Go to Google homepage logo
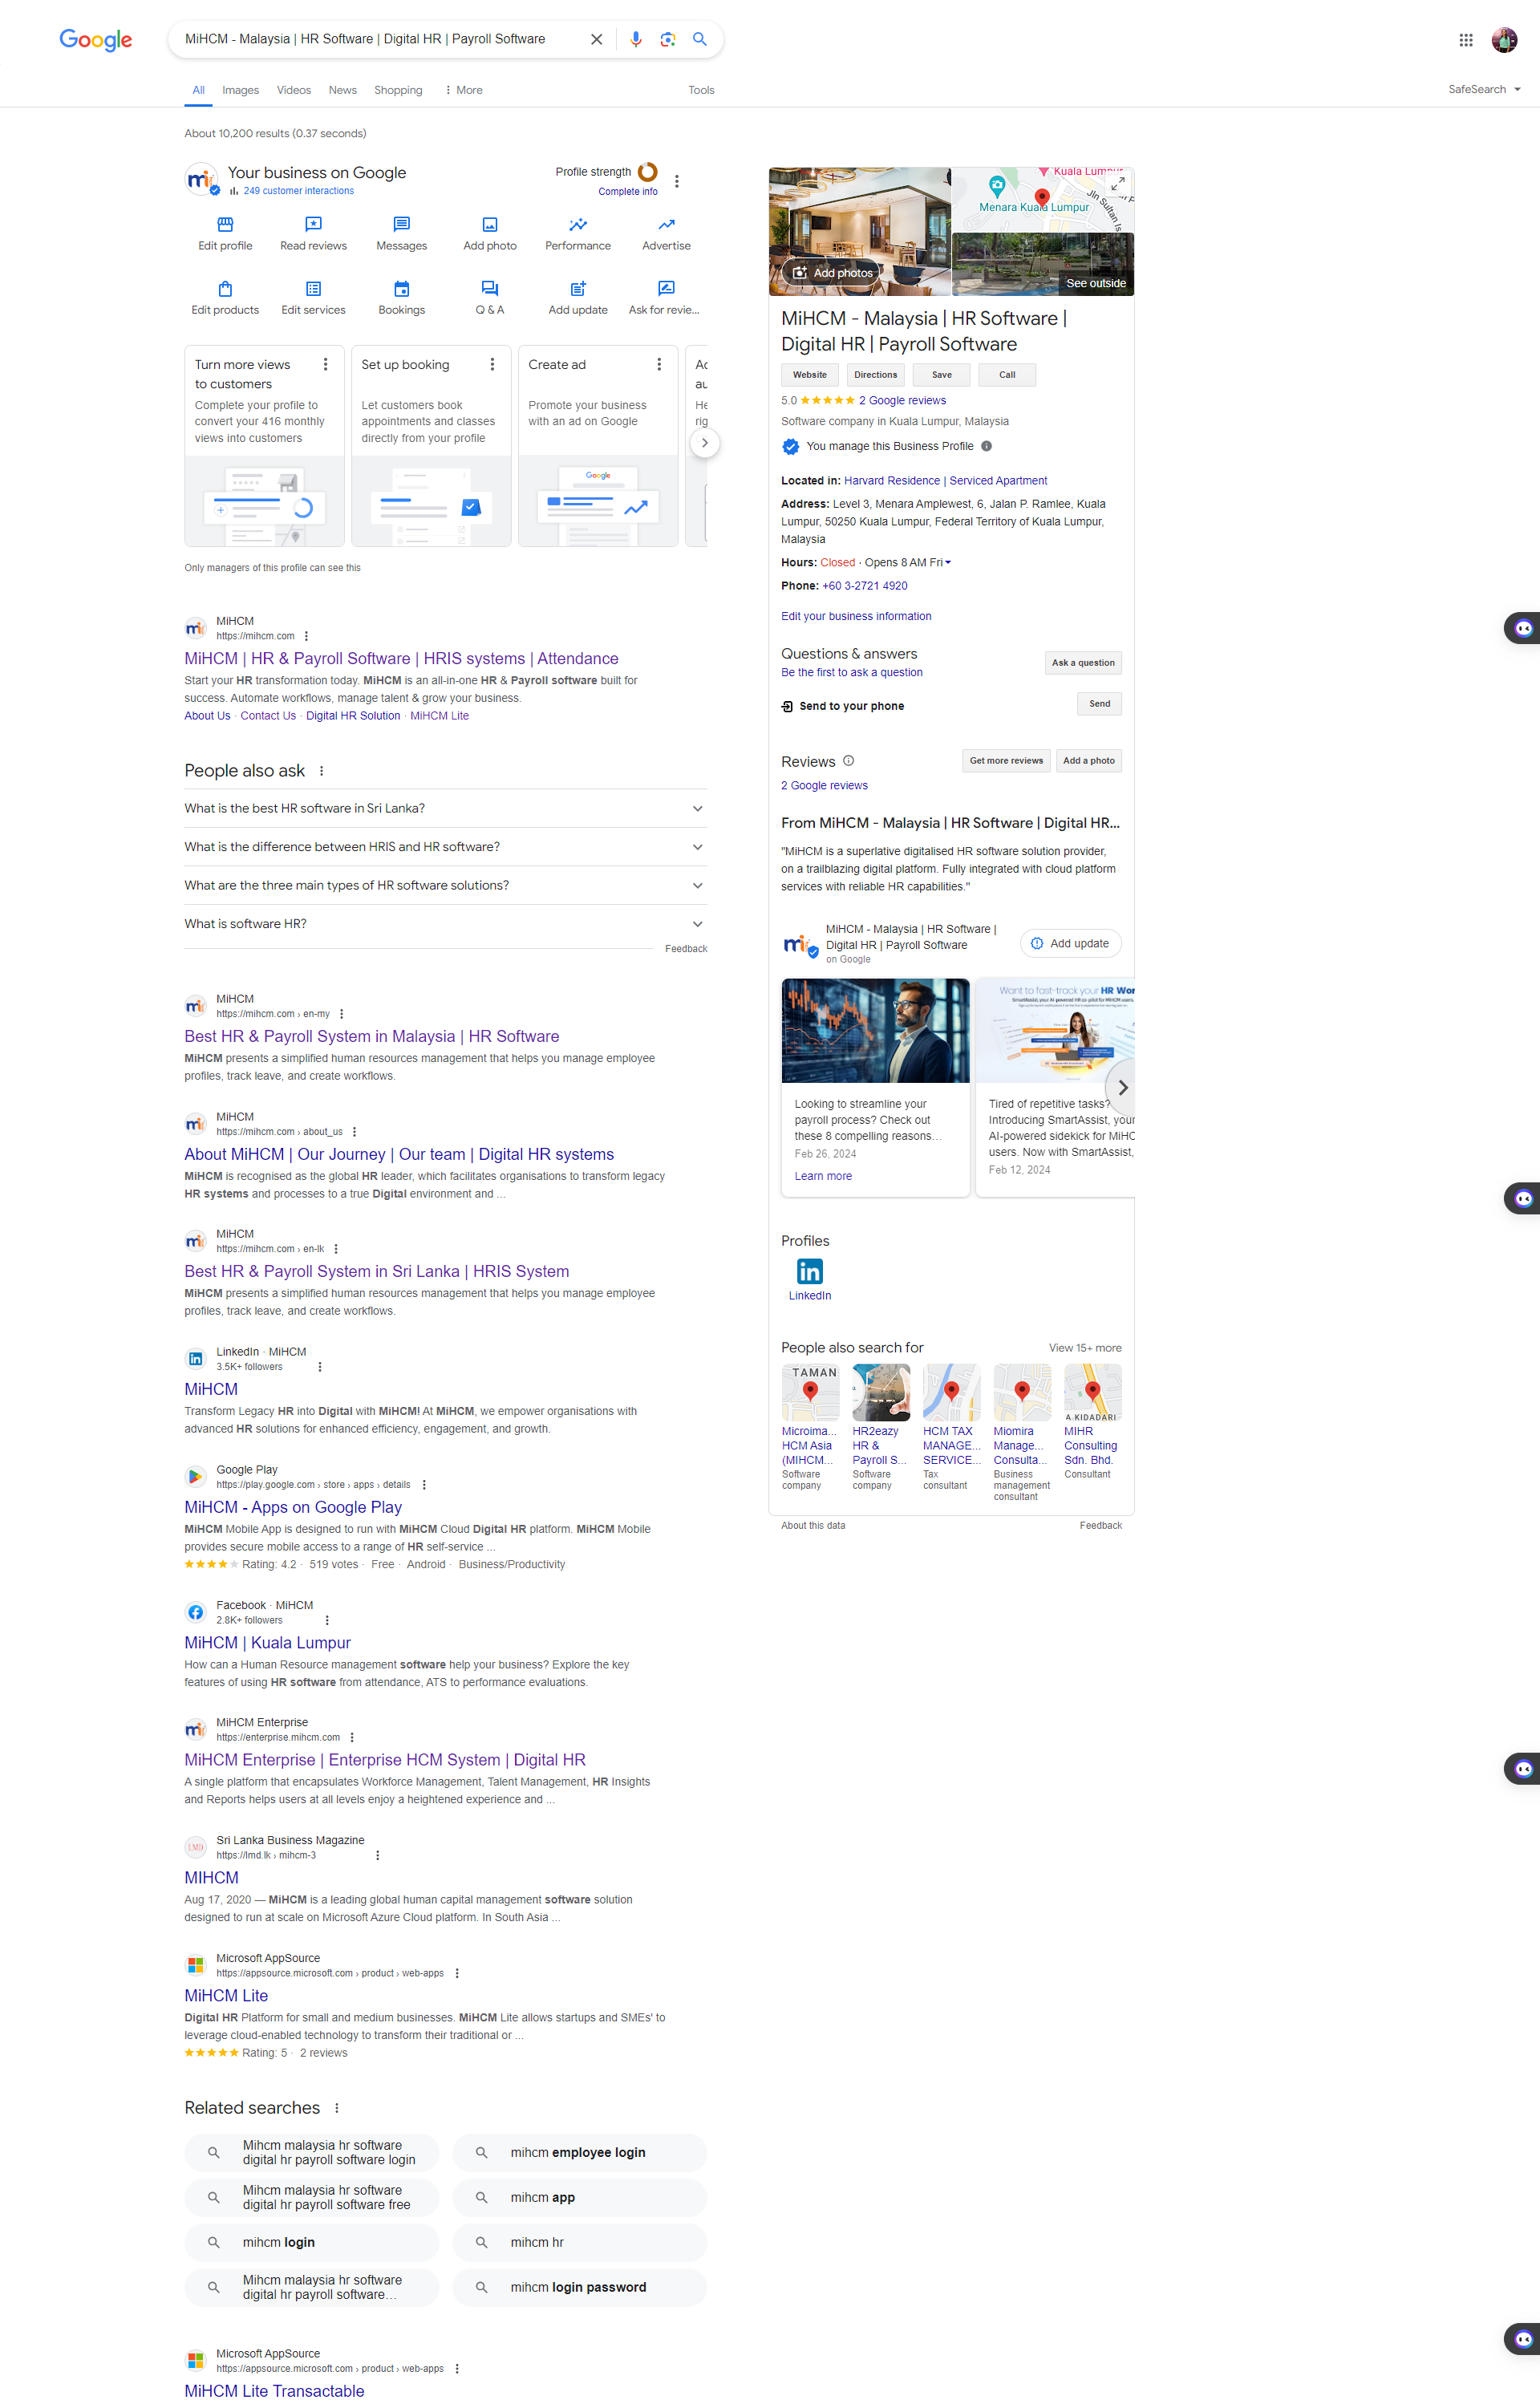1540x2404 pixels. pos(96,40)
